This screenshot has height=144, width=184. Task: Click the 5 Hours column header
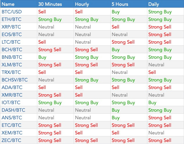click(120, 4)
